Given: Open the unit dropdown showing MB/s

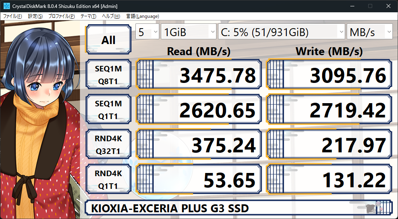Looking at the screenshot, I should pos(369,32).
